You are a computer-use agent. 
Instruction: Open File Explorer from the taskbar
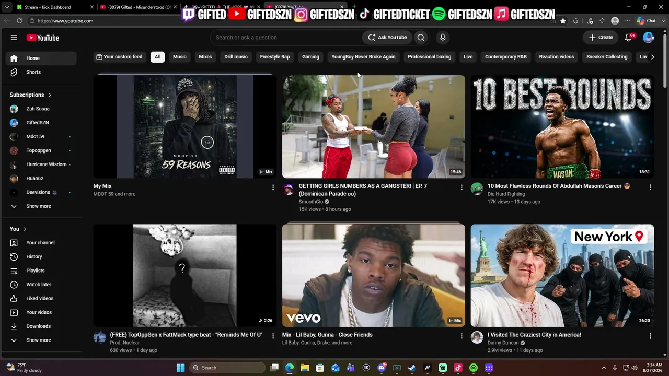click(x=305, y=368)
